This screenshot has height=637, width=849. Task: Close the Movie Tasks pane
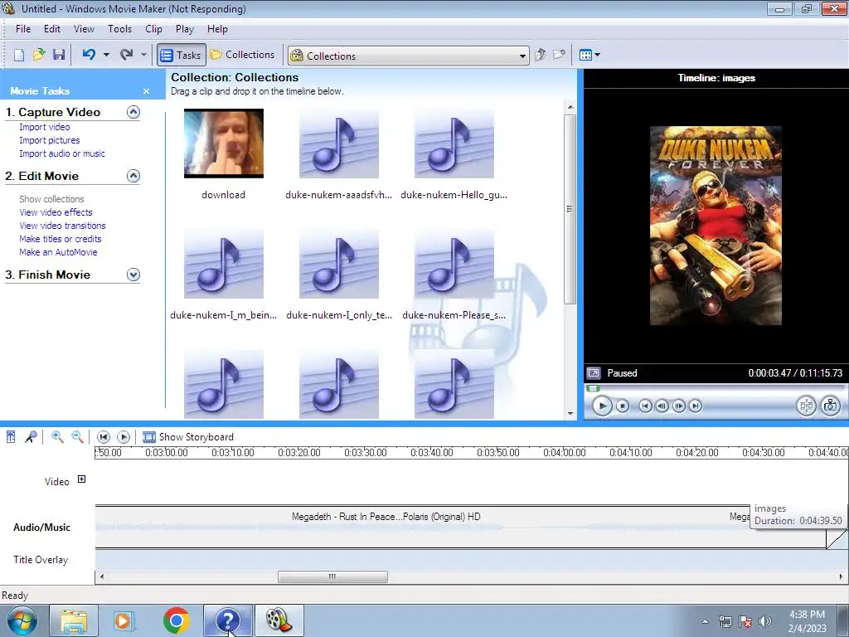click(x=146, y=91)
